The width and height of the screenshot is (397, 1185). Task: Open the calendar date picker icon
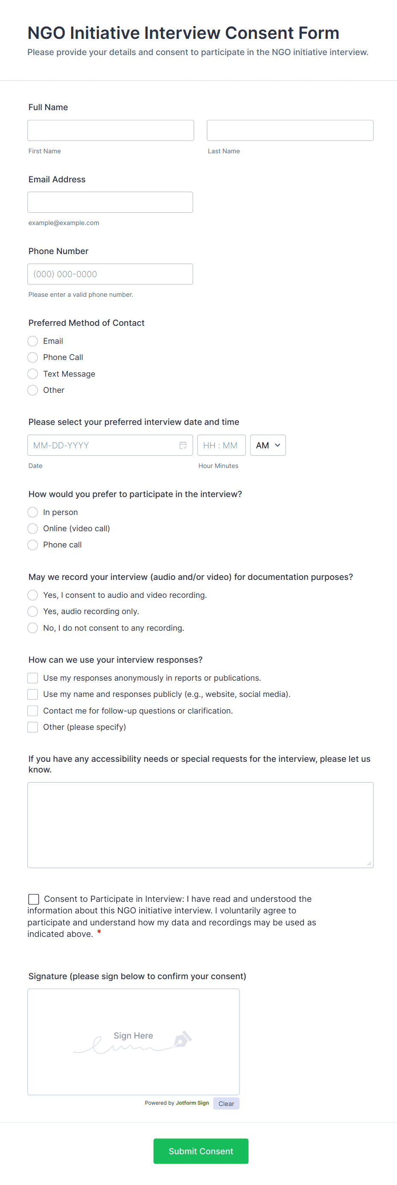tap(183, 445)
